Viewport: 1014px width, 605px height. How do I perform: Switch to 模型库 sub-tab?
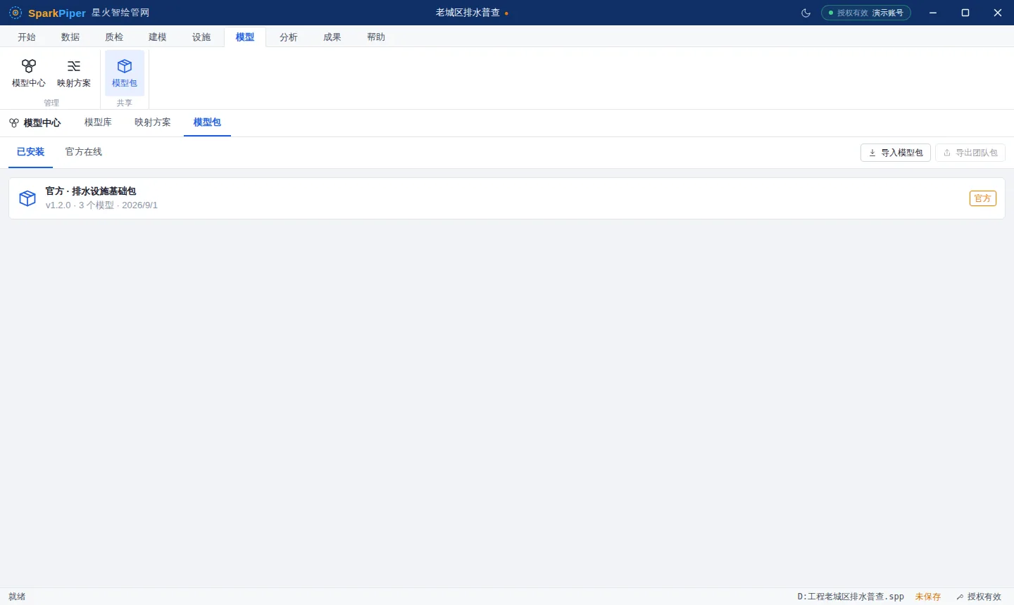98,122
